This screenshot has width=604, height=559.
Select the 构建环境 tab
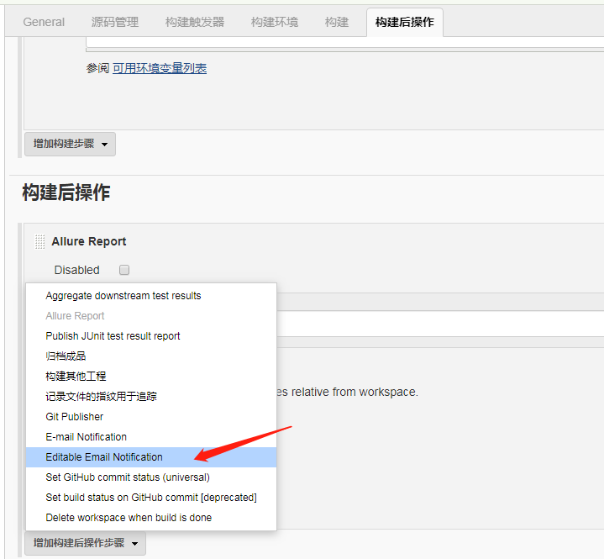275,22
